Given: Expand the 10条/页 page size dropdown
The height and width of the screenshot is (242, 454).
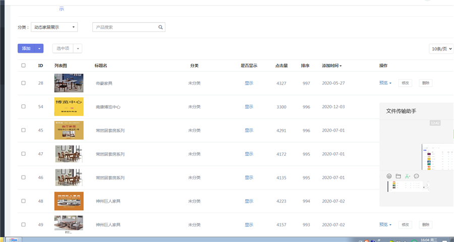Looking at the screenshot, I should click(x=441, y=48).
